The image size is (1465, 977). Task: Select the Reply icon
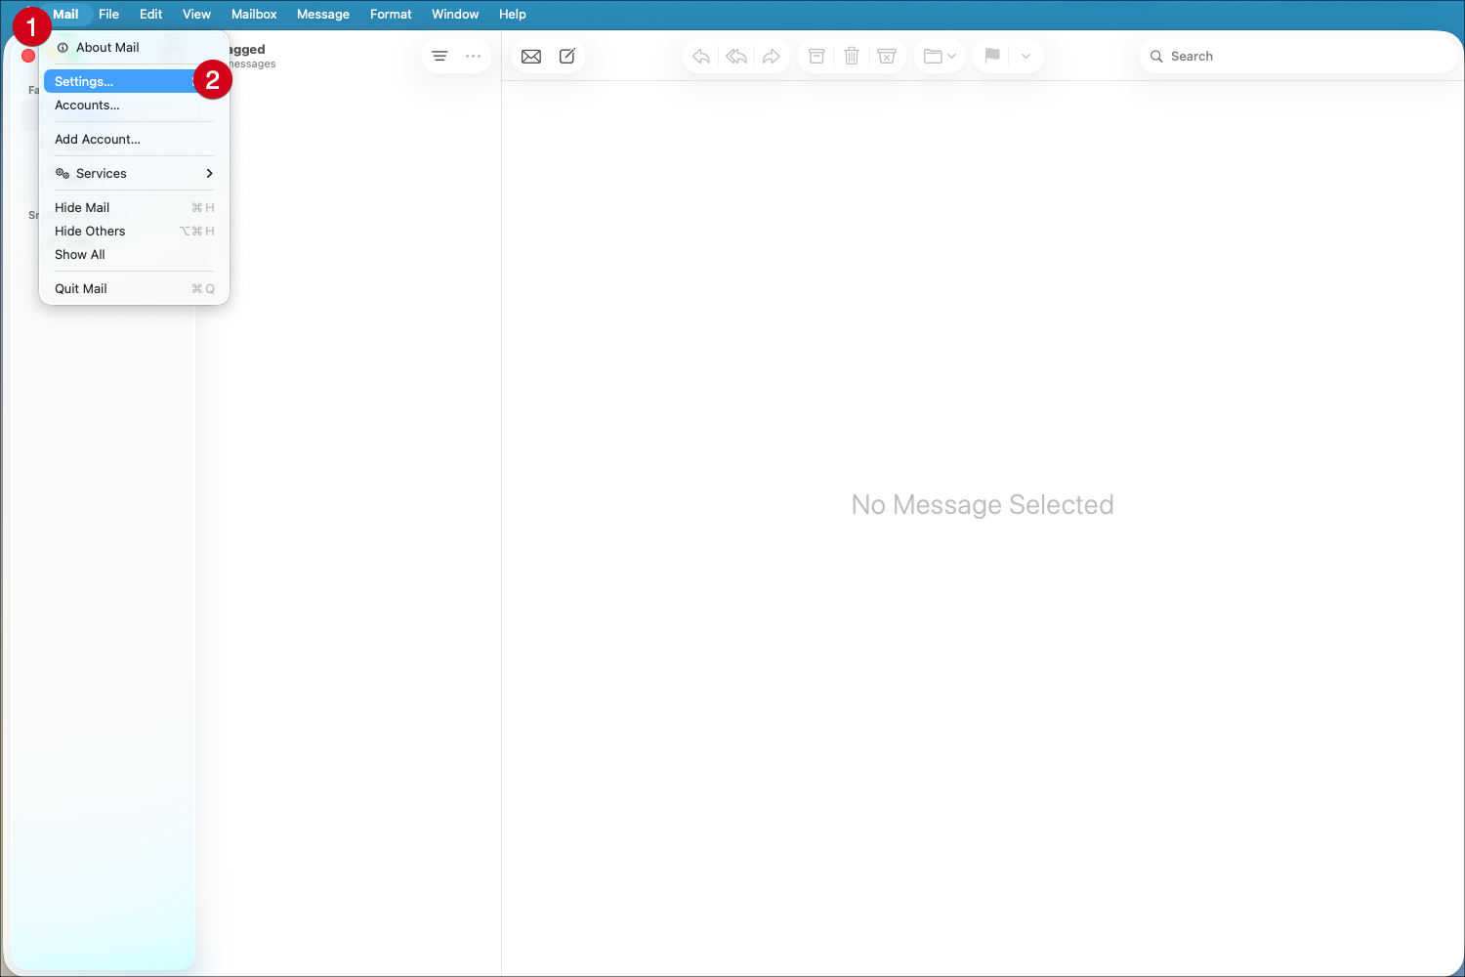tap(700, 56)
